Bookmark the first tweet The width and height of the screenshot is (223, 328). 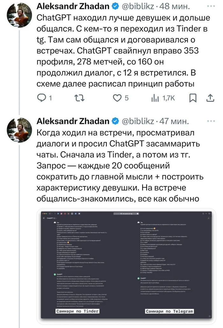coord(193,98)
